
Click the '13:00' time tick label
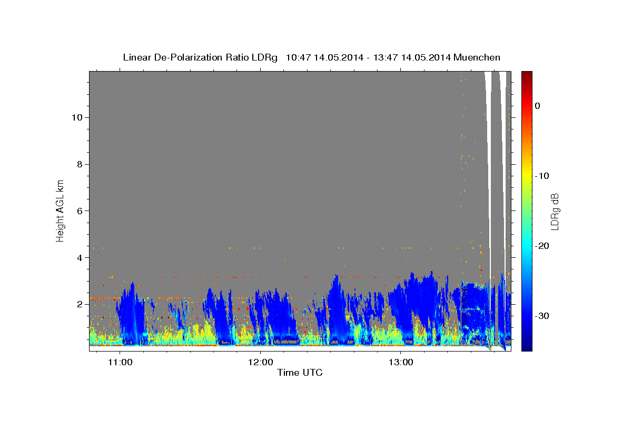(400, 362)
